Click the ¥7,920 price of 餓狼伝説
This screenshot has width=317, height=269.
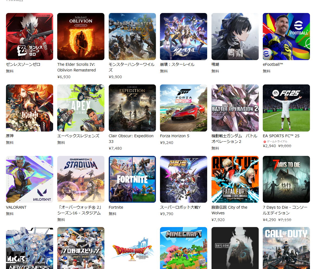(x=218, y=220)
